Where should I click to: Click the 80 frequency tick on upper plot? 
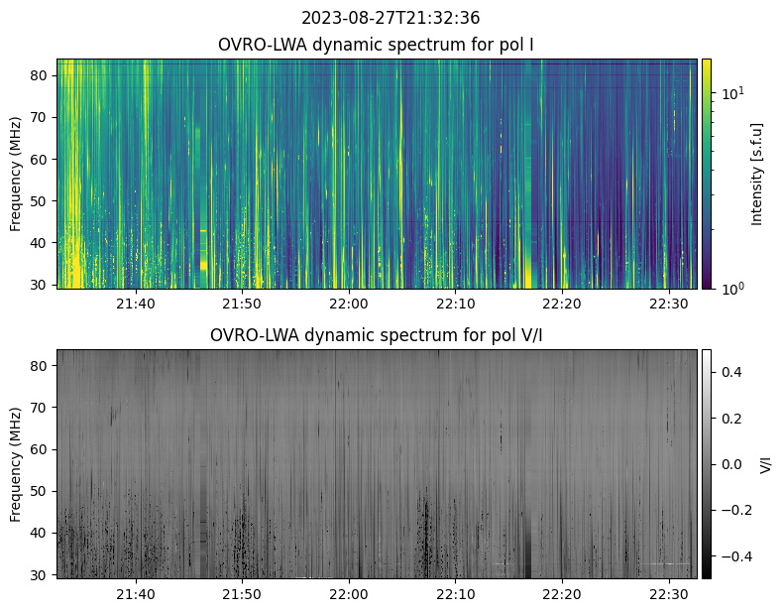pyautogui.click(x=40, y=75)
